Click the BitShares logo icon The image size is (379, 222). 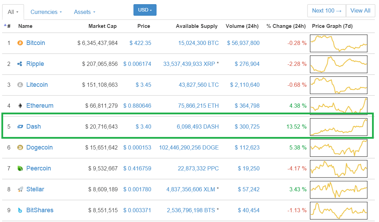[x=20, y=210]
